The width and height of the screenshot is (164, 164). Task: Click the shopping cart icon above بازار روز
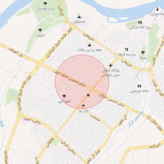(x=83, y=106)
